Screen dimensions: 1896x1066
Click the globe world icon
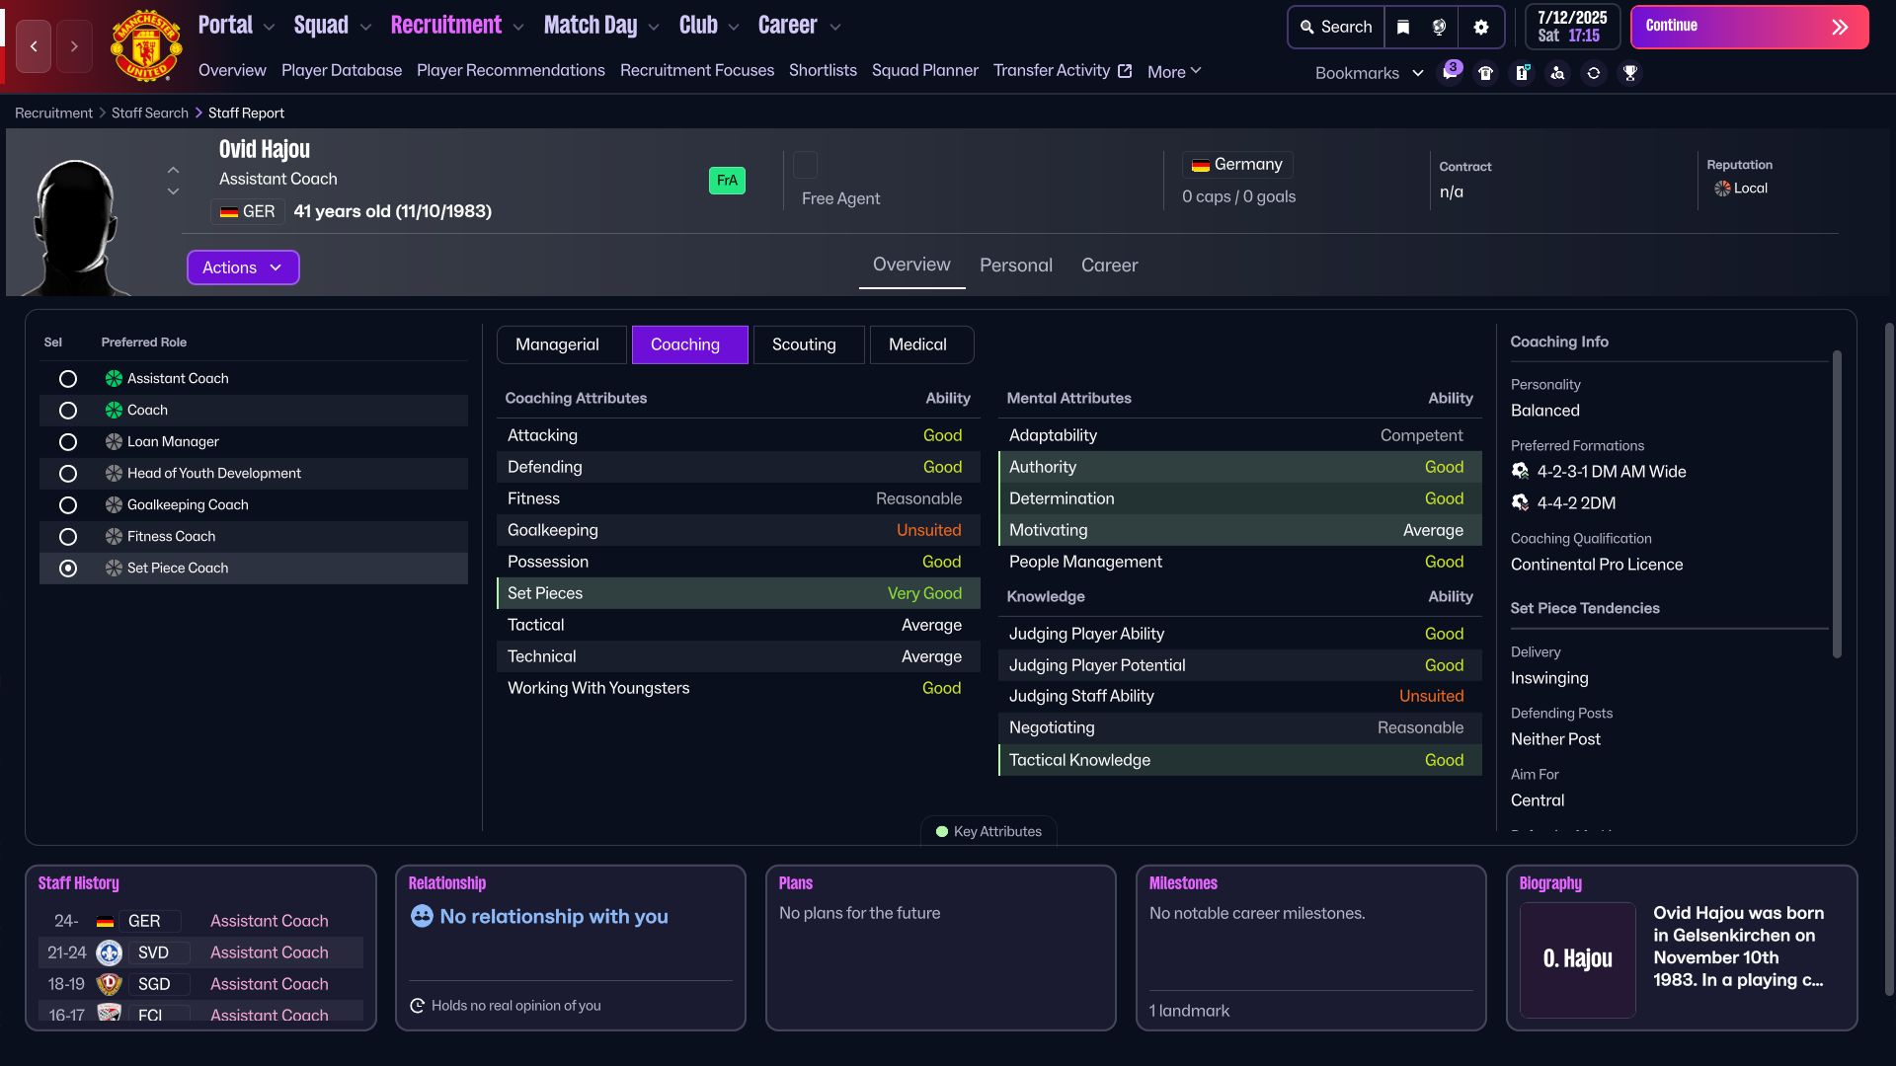pos(1439,27)
